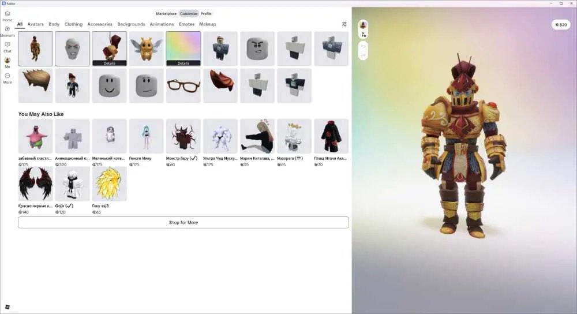
Task: Open the gray animated figure item priced 300
Action: [73, 136]
